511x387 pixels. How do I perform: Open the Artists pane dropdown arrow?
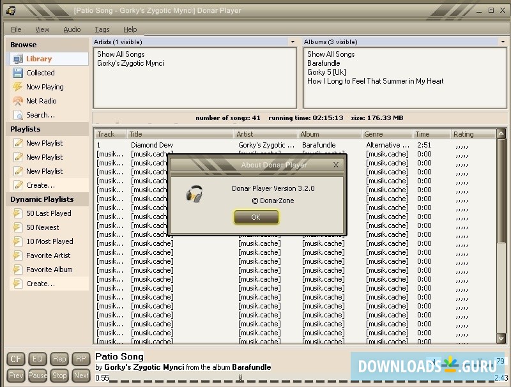point(293,42)
